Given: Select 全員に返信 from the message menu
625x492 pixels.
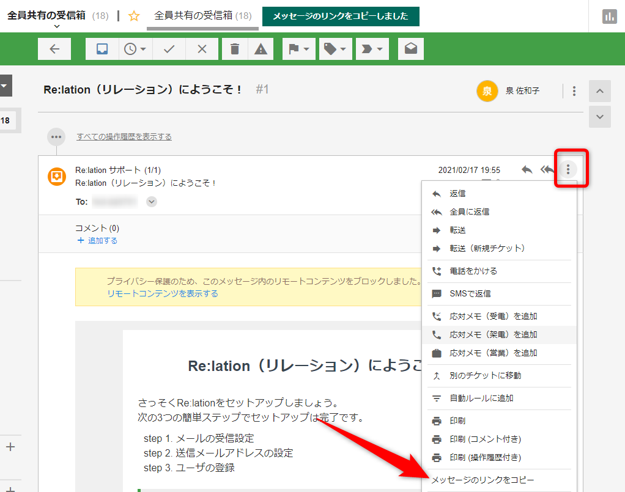Looking at the screenshot, I should [x=499, y=212].
